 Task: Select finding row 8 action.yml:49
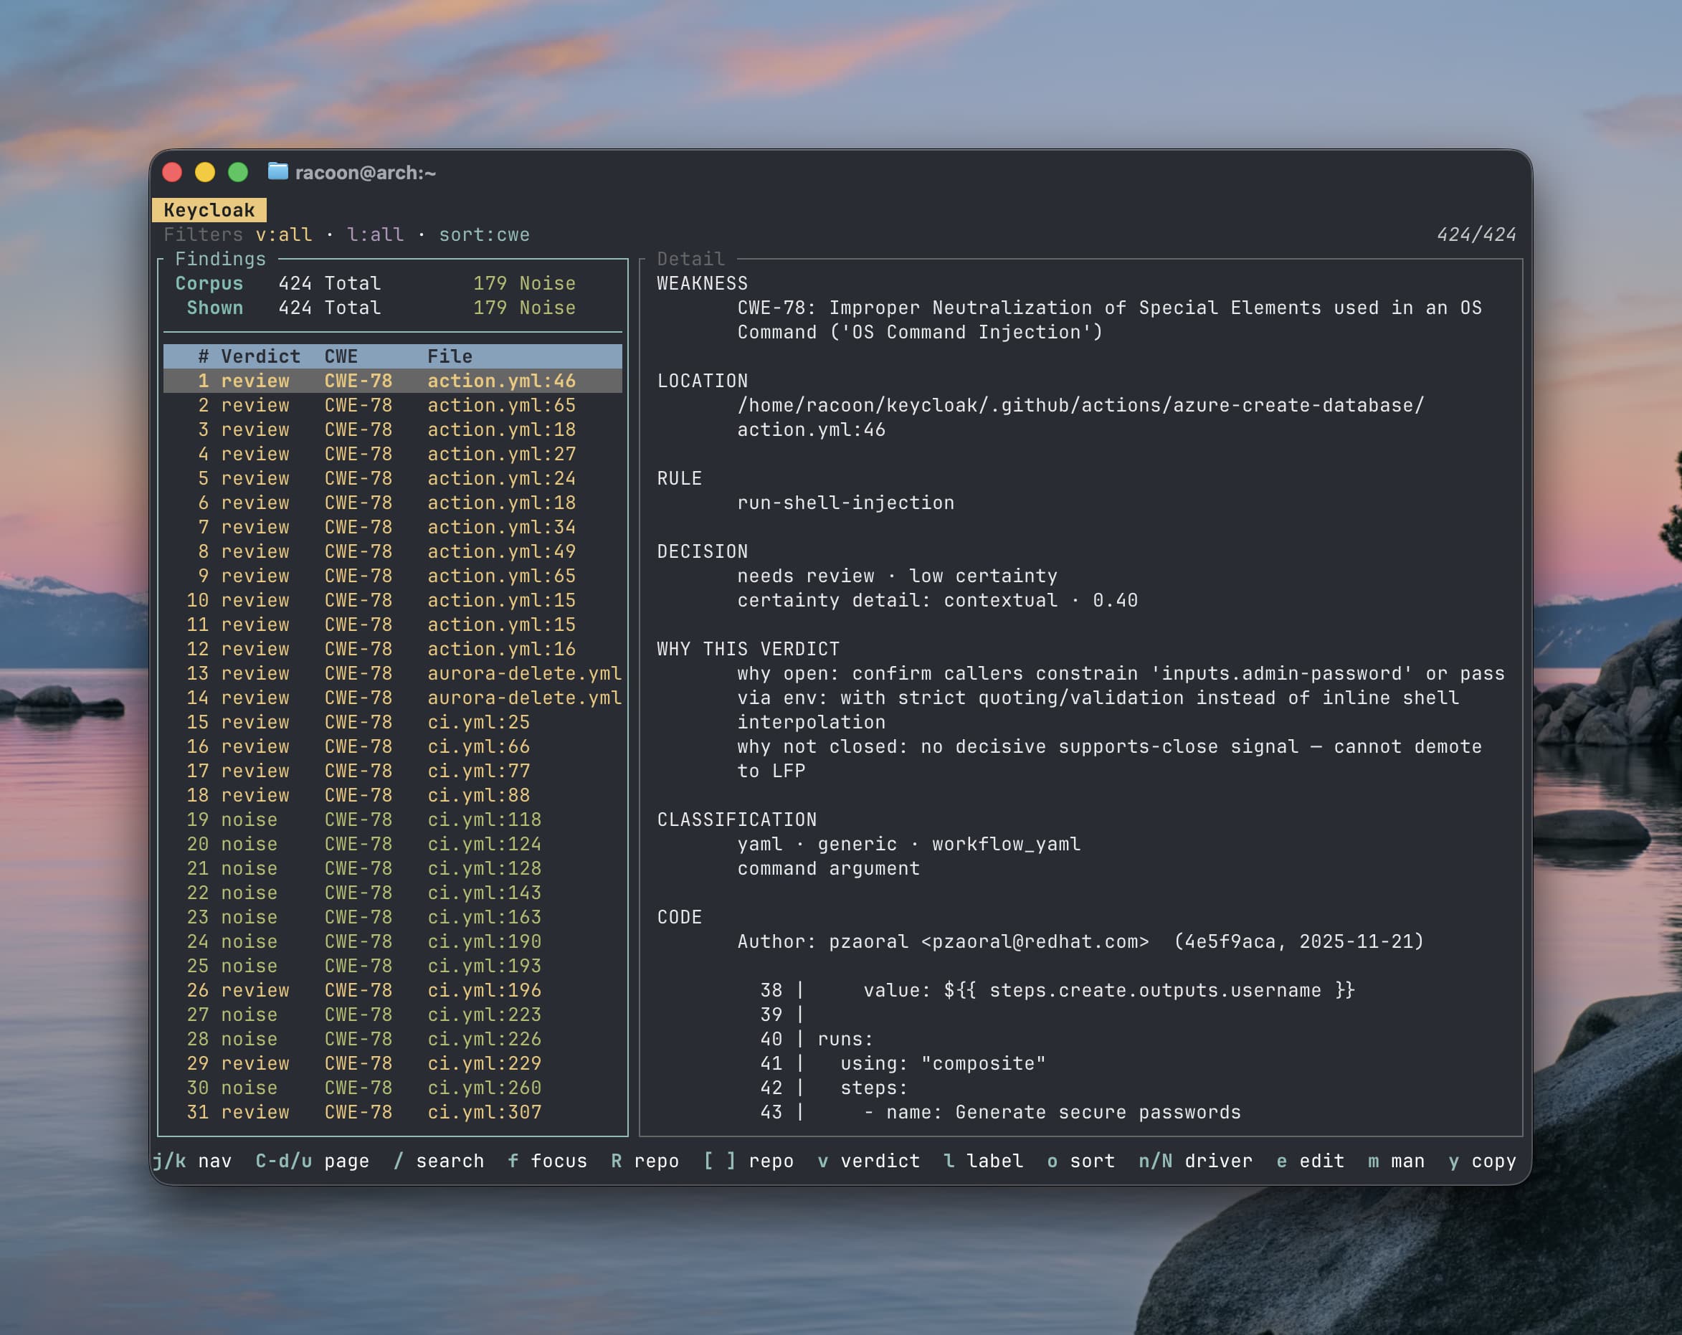coord(392,551)
